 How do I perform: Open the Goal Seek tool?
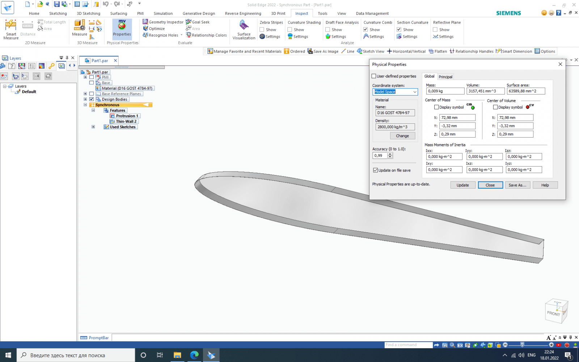coord(198,22)
